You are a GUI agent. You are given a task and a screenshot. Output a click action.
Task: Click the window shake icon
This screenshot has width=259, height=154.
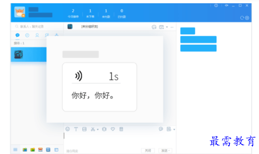click(104, 129)
